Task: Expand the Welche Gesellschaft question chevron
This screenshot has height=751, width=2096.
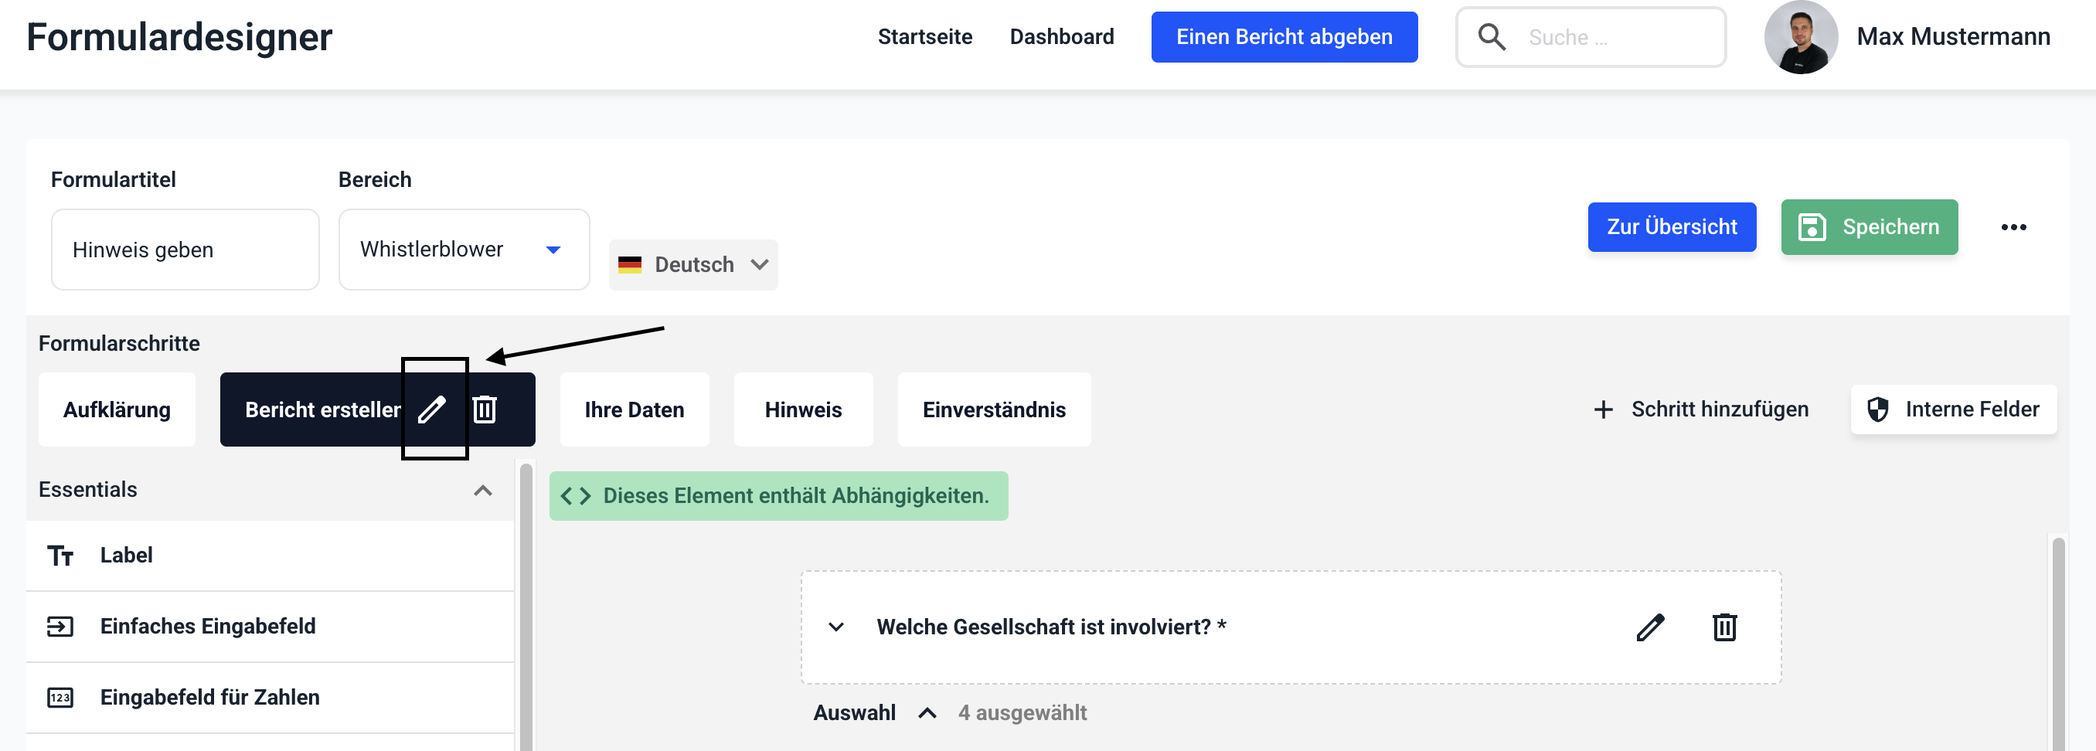Action: click(835, 627)
